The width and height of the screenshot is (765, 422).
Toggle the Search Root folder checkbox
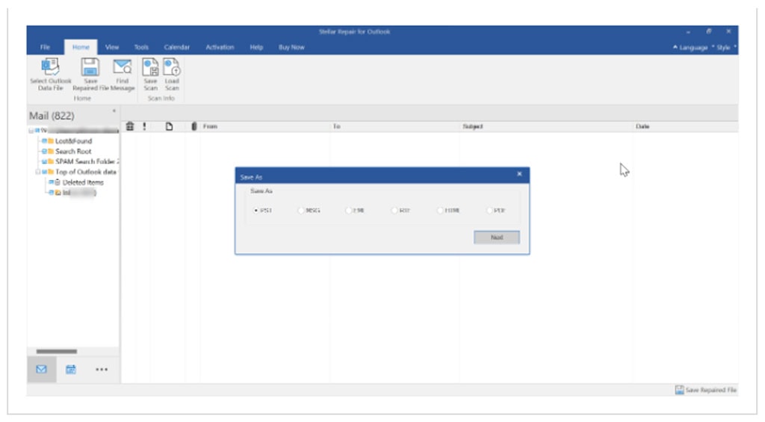click(x=44, y=151)
